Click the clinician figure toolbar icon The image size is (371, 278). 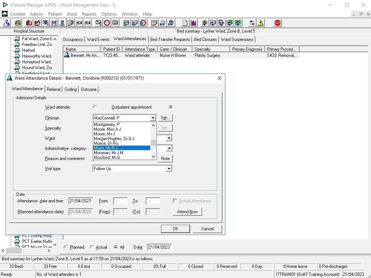point(7,23)
